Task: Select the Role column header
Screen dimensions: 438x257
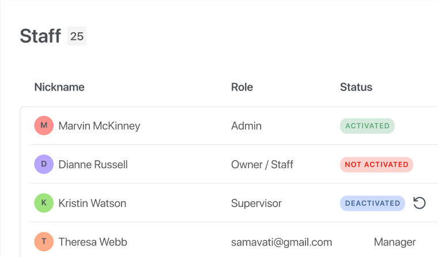Action: point(242,87)
